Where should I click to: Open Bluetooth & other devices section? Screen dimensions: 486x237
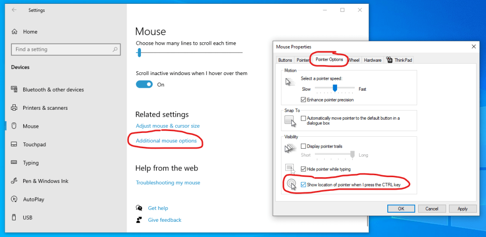[53, 90]
